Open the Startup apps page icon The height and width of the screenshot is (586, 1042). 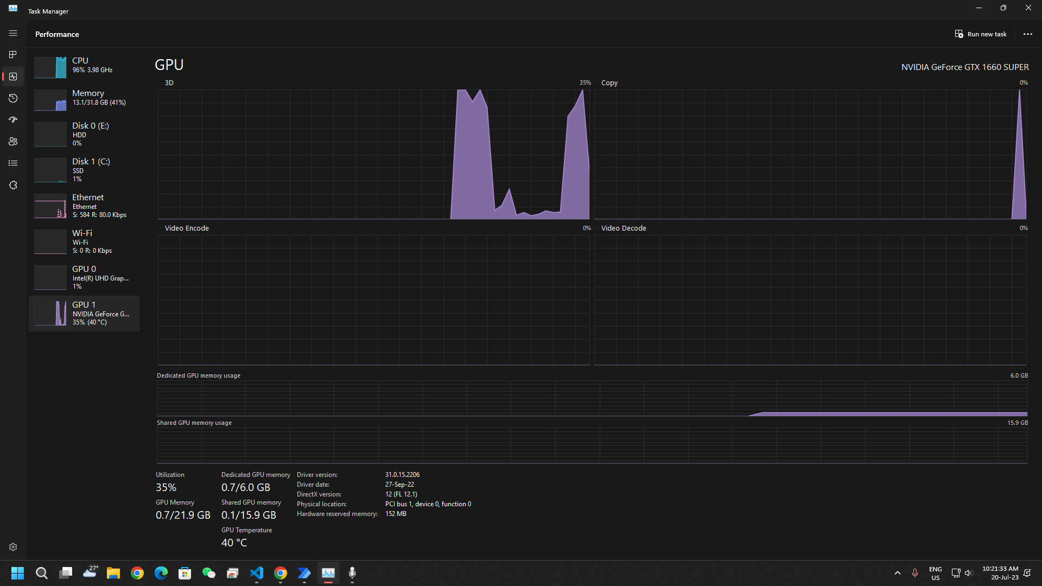[x=13, y=120]
